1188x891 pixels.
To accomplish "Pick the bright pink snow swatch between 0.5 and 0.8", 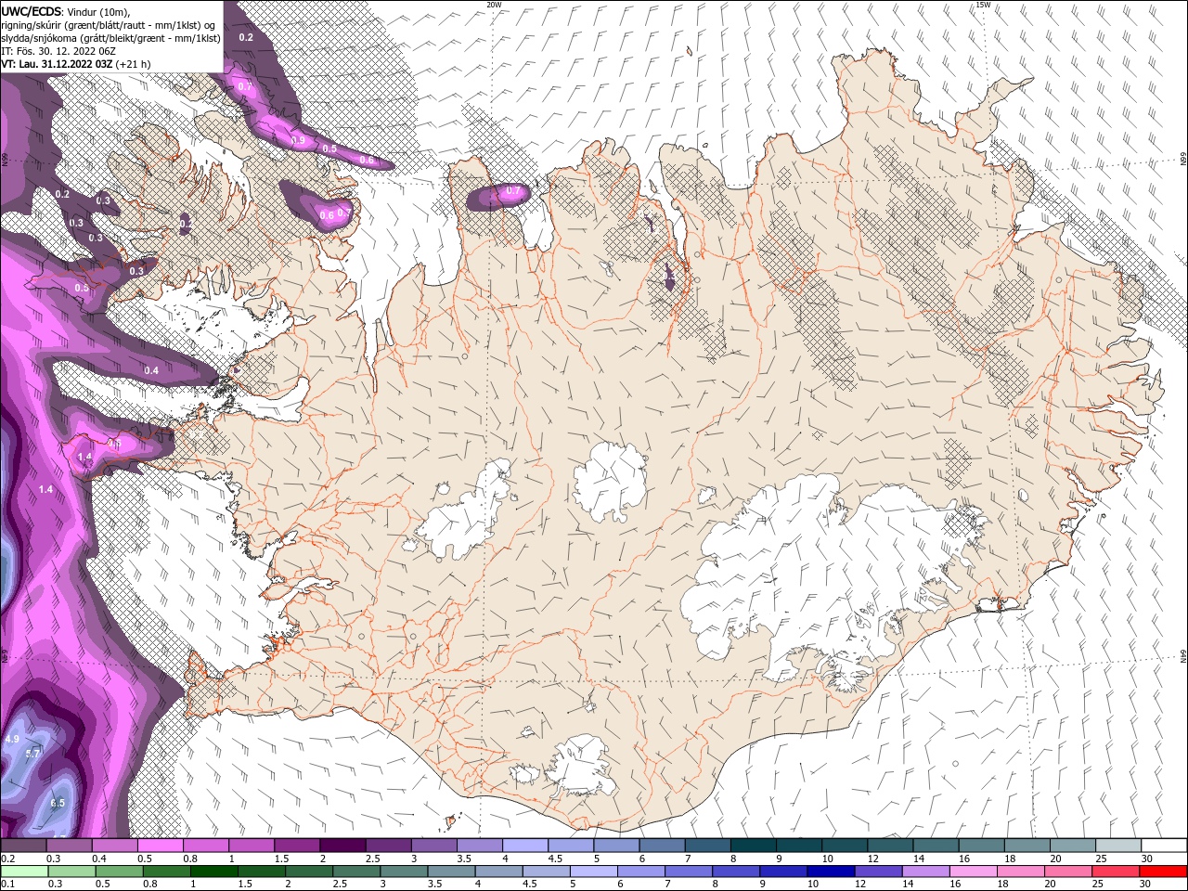I will coord(160,846).
